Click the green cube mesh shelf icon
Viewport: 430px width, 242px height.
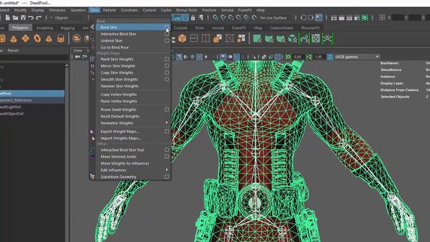pos(292,39)
